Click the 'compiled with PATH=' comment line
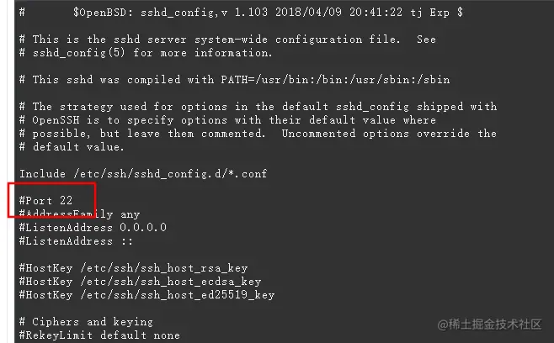554x343 pixels. (x=235, y=80)
